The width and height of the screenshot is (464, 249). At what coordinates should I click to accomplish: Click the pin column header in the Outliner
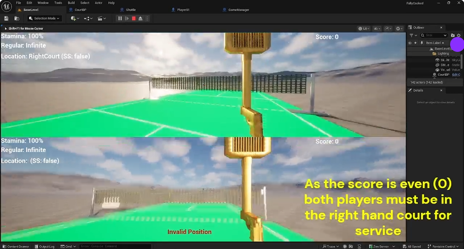[421, 43]
